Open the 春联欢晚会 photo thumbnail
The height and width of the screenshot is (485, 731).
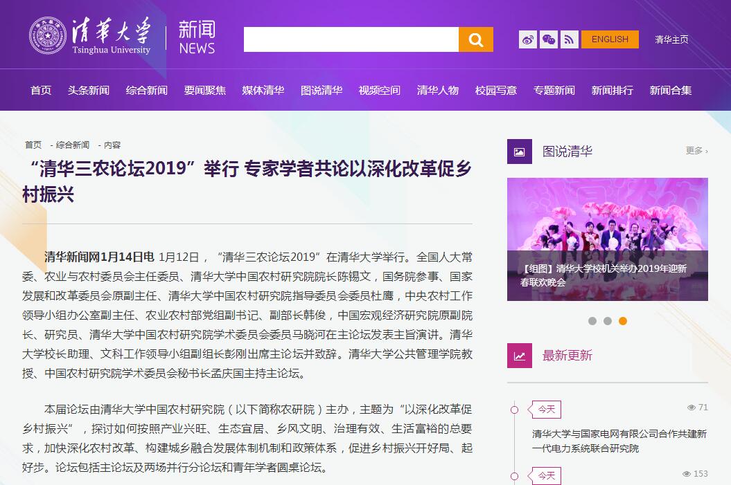(608, 239)
